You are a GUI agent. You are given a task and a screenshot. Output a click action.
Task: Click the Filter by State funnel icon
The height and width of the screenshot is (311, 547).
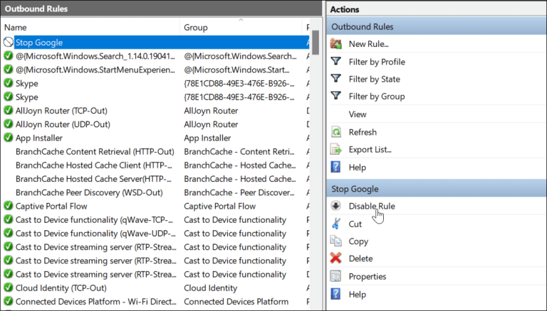[336, 80]
